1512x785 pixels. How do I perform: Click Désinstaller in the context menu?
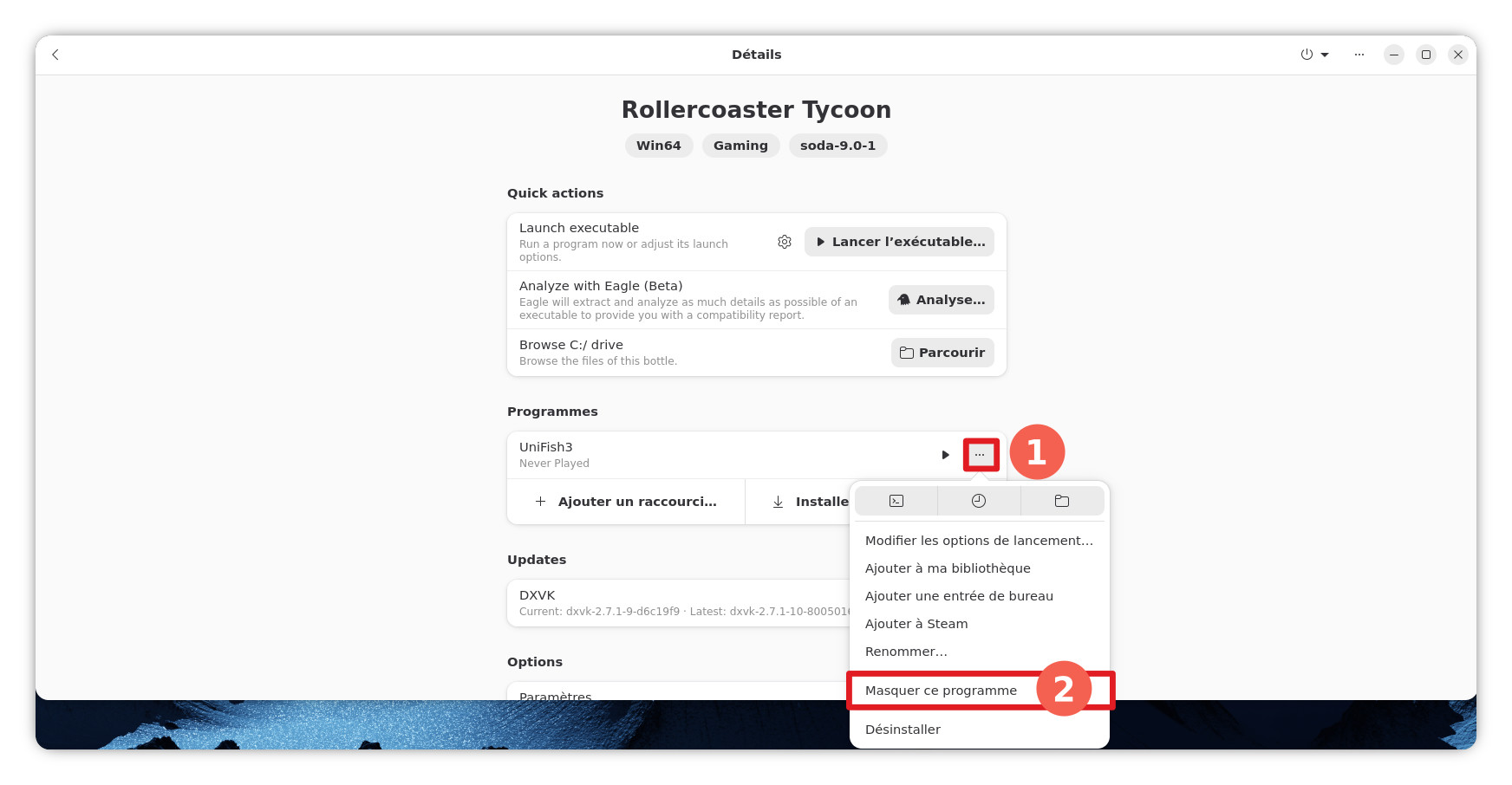(x=903, y=730)
